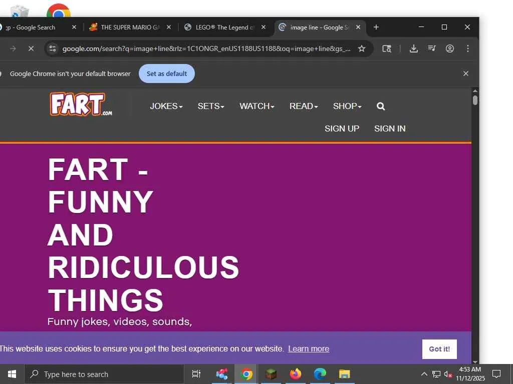This screenshot has height=384, width=513.
Task: Switch to the first Google Search tab
Action: [x=33, y=27]
